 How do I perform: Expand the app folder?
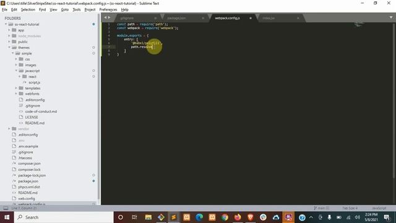pos(9,30)
